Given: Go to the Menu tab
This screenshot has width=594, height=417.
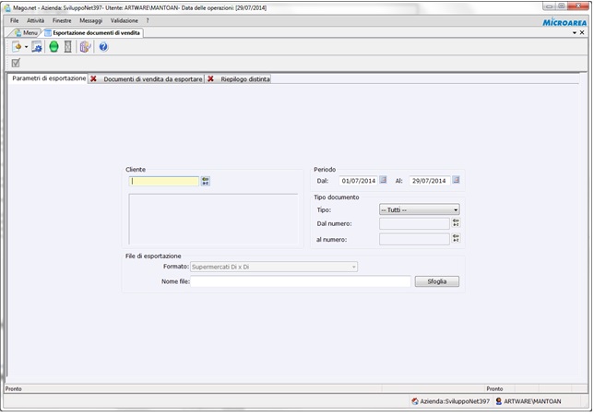Looking at the screenshot, I should tap(26, 32).
